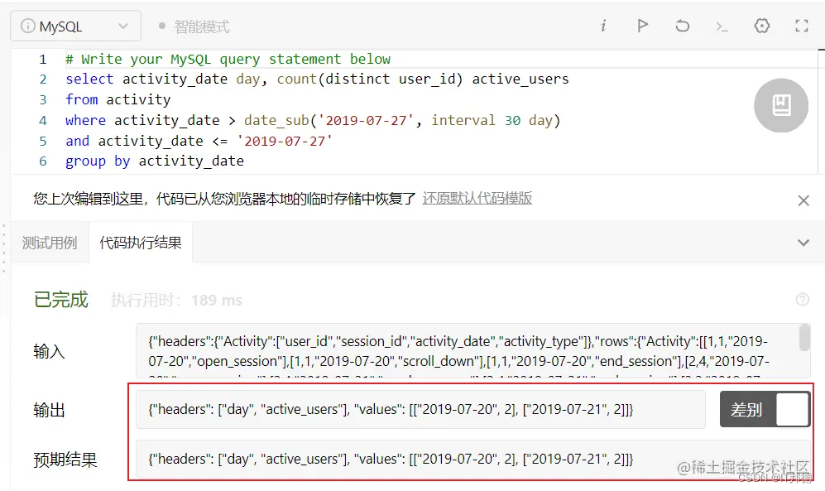Click the panel drag handle dots at left edge
This screenshot has width=825, height=491.
(x=3, y=248)
